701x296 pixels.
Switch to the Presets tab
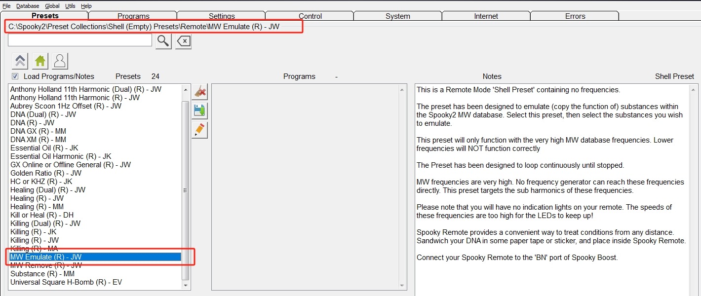tap(45, 16)
